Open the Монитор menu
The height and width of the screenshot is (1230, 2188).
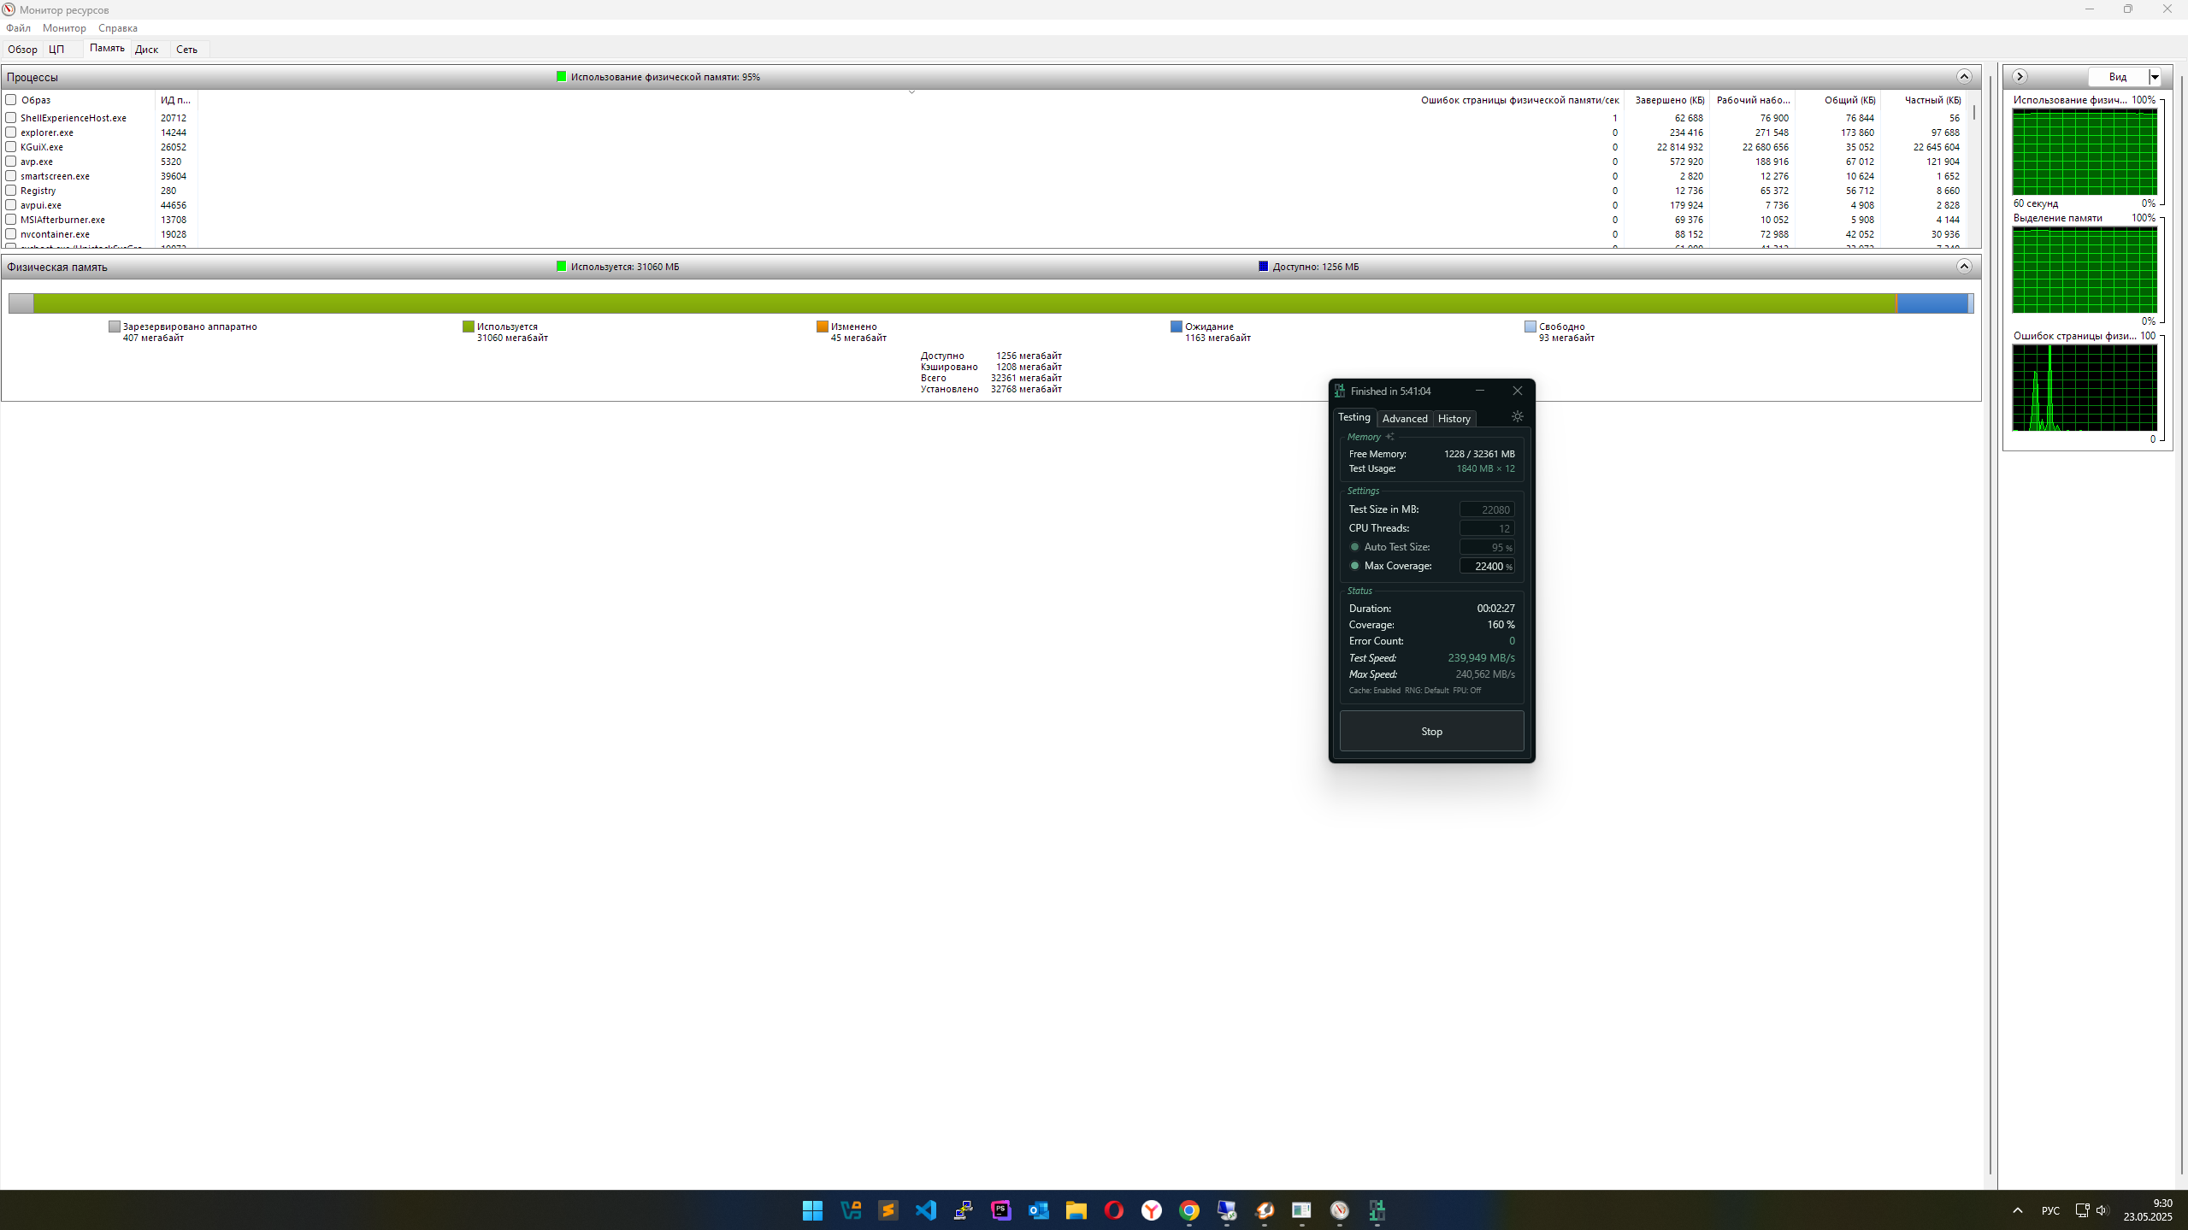pyautogui.click(x=64, y=28)
